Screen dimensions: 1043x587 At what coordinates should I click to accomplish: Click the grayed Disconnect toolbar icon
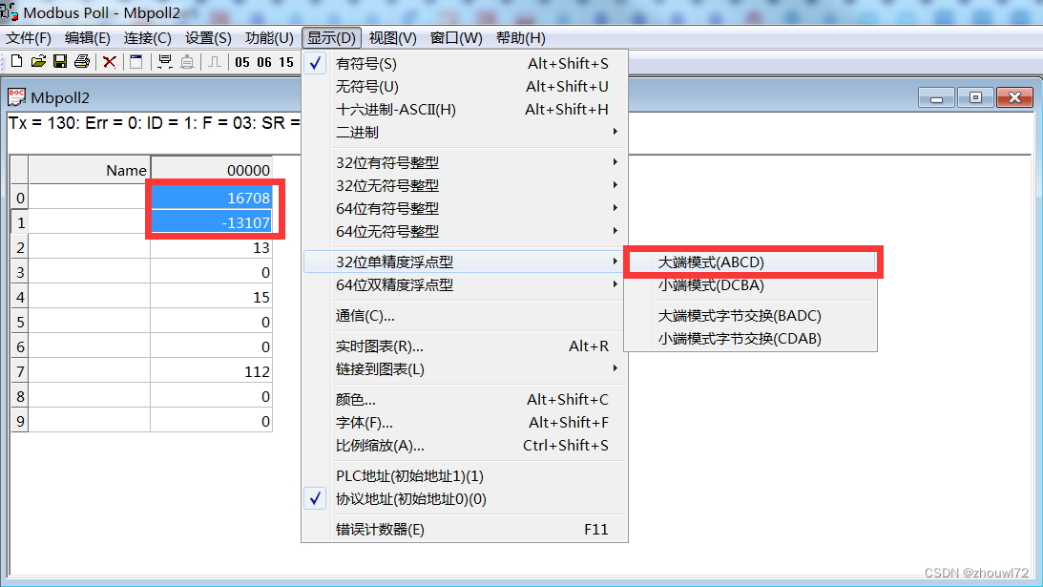[x=188, y=62]
